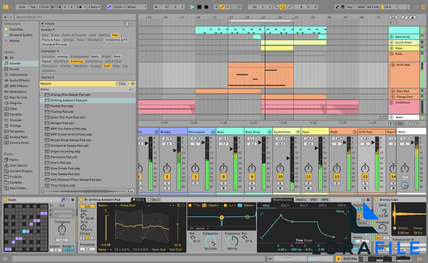
Task: Open Pulse Dual wavetable dropdown
Action: tap(135, 205)
